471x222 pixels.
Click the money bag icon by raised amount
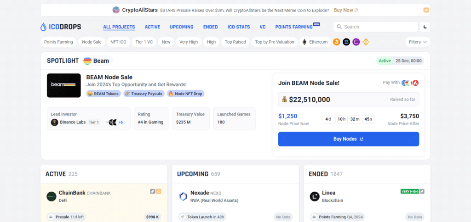[x=284, y=100]
